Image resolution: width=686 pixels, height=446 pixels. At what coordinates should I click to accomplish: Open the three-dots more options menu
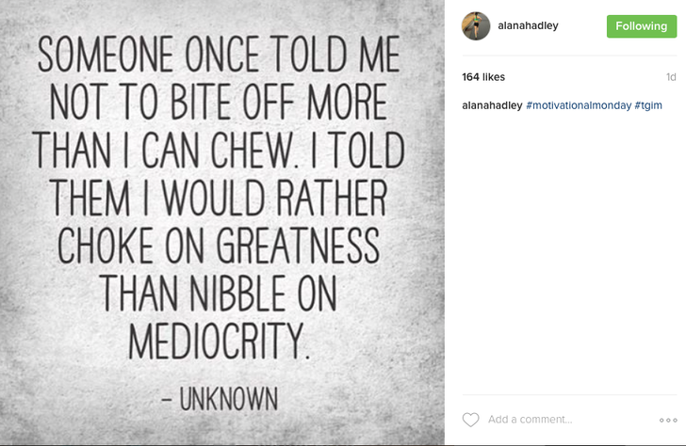click(x=668, y=421)
